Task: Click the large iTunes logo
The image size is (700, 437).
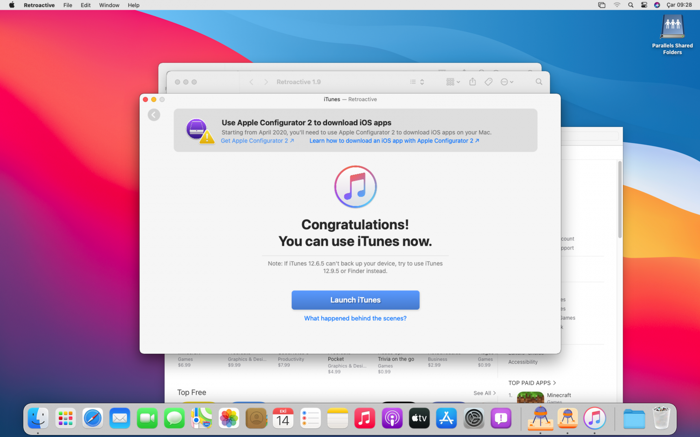Action: click(x=355, y=187)
